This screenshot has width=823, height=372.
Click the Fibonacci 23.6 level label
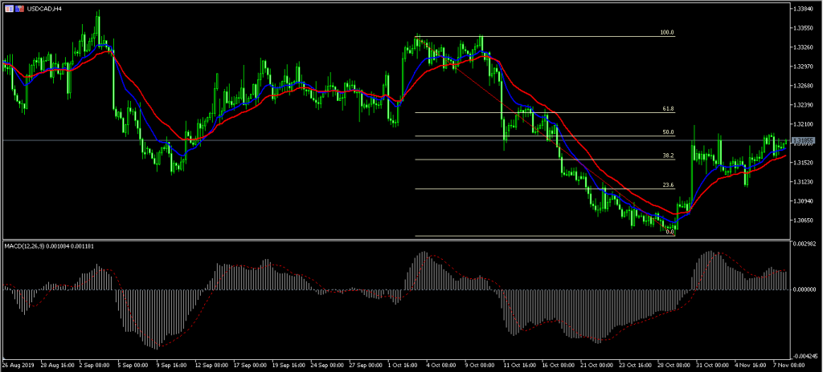[x=668, y=185]
